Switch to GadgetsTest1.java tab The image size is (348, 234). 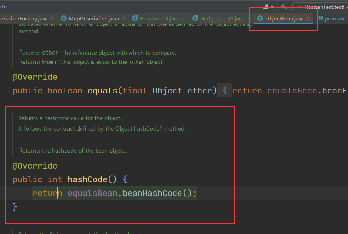pos(222,19)
